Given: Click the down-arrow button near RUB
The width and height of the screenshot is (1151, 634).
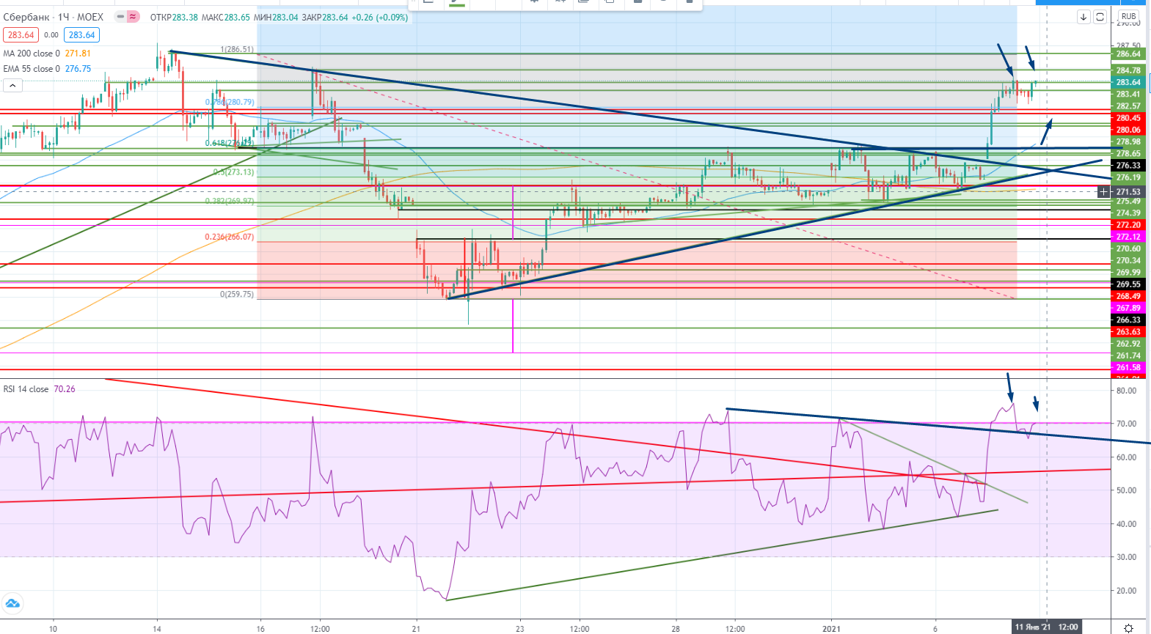Looking at the screenshot, I should [1084, 17].
